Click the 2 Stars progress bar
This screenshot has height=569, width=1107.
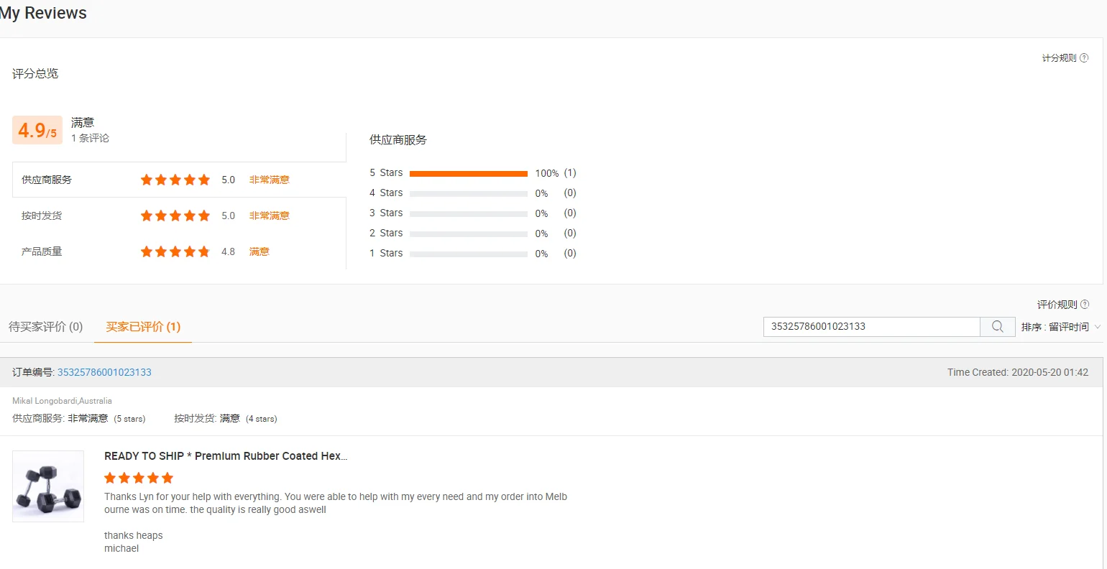(469, 233)
